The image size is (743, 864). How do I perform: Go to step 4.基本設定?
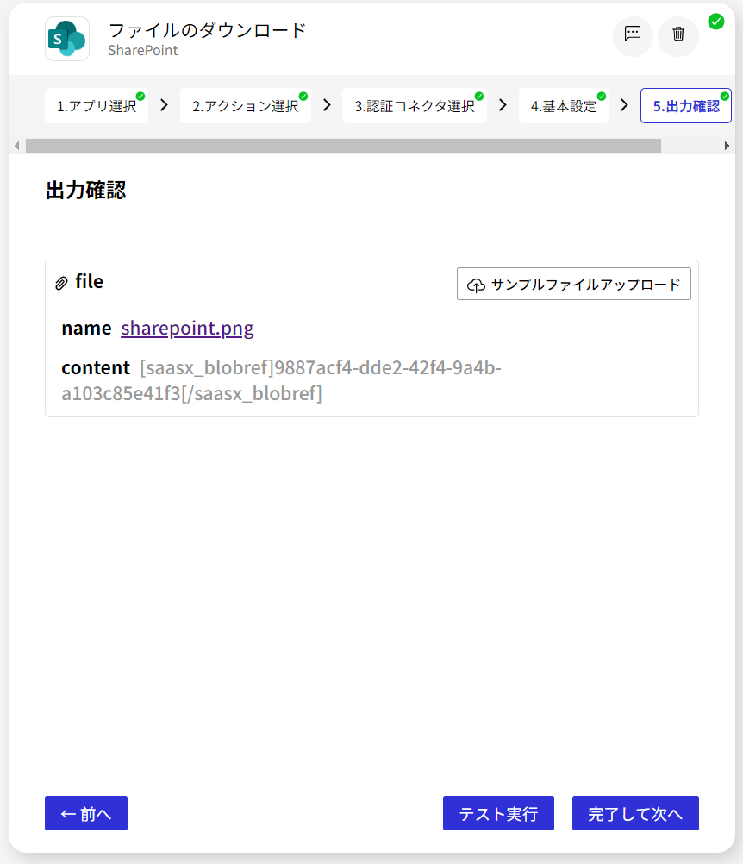point(564,106)
